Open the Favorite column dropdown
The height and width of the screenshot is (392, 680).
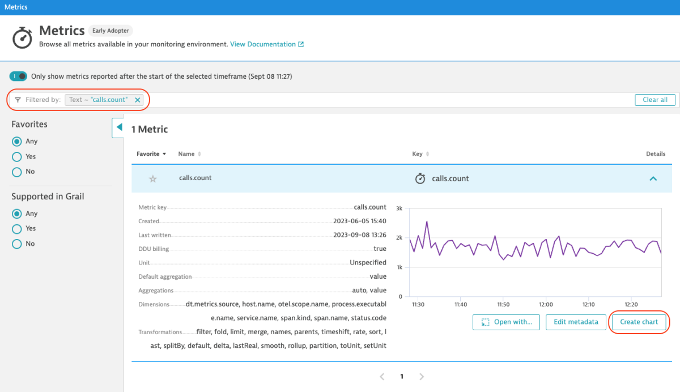coord(164,154)
